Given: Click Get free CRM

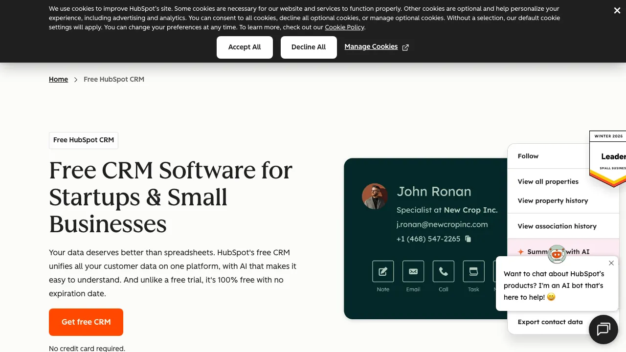Looking at the screenshot, I should (x=86, y=322).
